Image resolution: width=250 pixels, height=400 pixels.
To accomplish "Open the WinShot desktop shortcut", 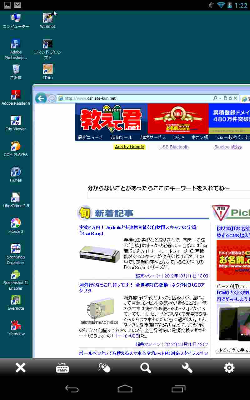I will pos(47,21).
